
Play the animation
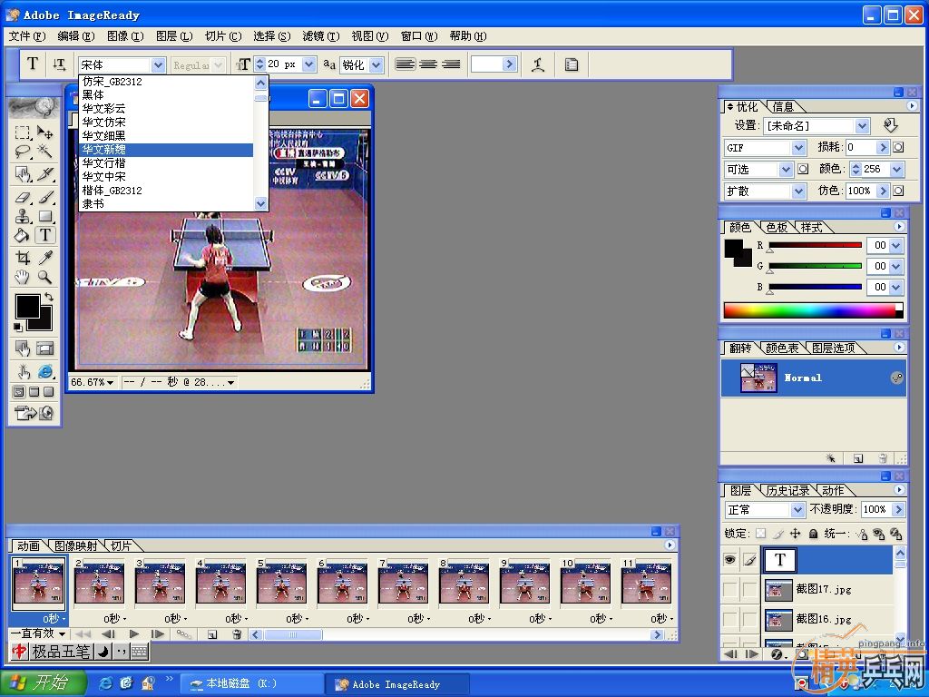134,634
